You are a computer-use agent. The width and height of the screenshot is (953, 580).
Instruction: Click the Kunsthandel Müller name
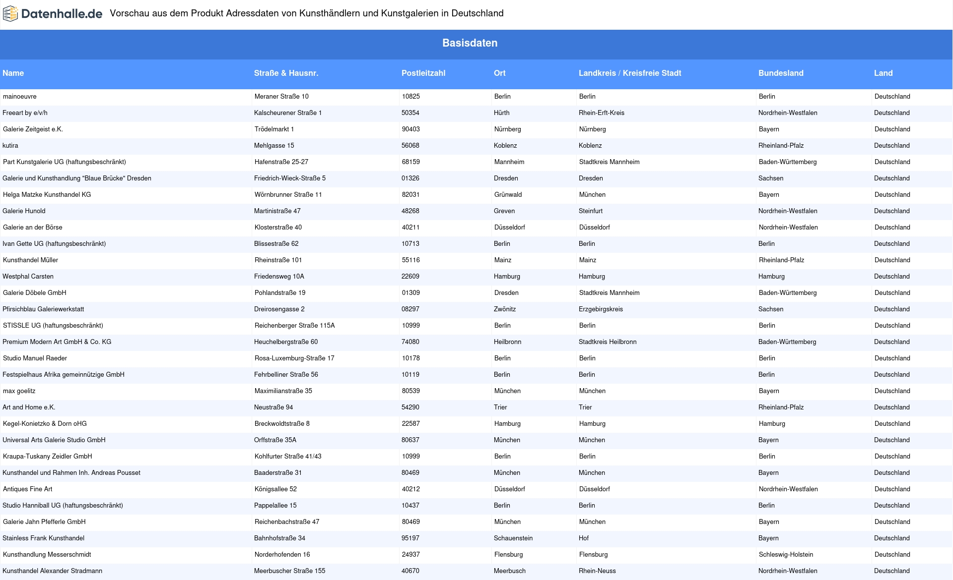[31, 260]
